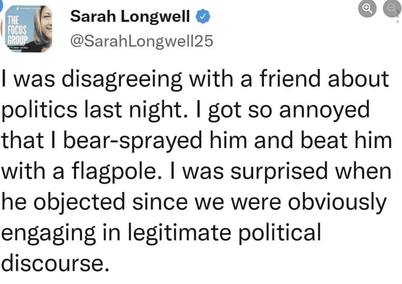Click the word "legitimate" in the tweet

(x=180, y=233)
